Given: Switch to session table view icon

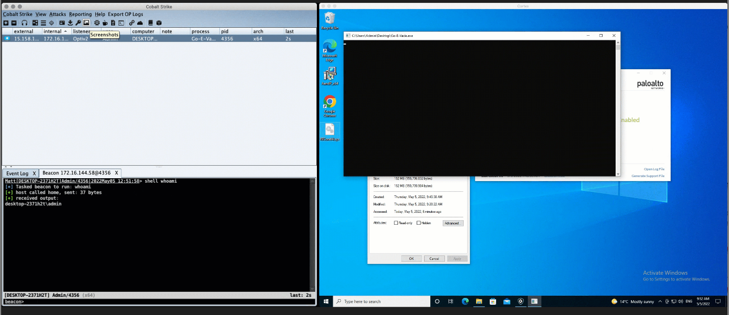Looking at the screenshot, I should coord(43,23).
